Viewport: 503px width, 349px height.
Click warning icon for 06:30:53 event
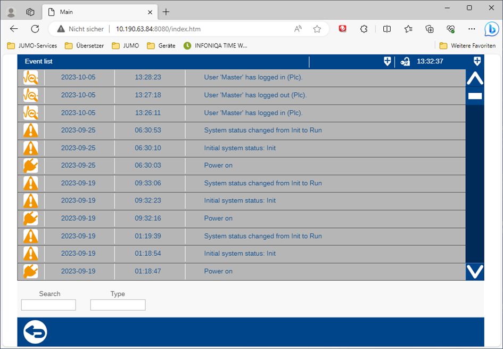pos(31,131)
